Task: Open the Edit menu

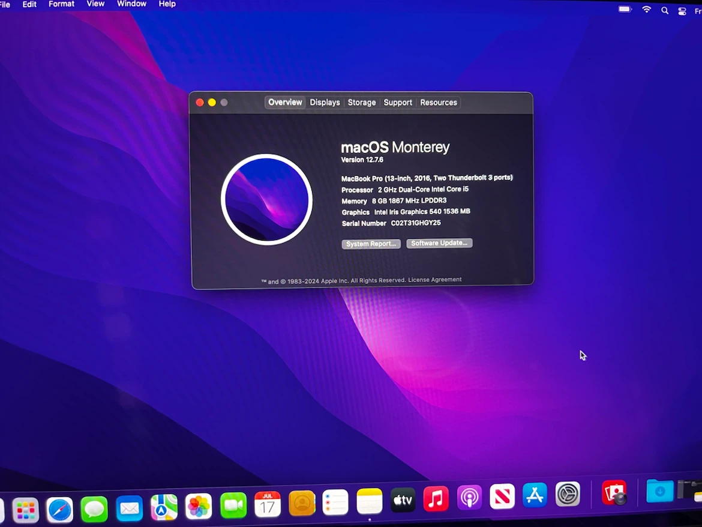Action: (29, 4)
